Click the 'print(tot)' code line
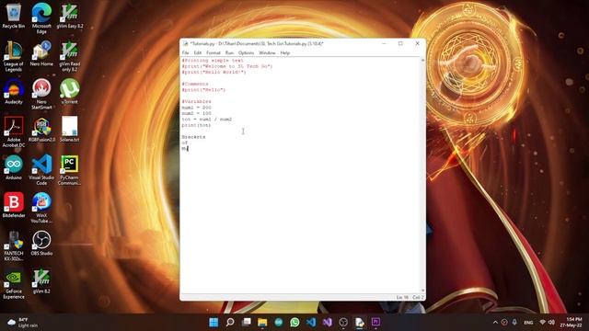This screenshot has height=331, width=589. point(196,125)
